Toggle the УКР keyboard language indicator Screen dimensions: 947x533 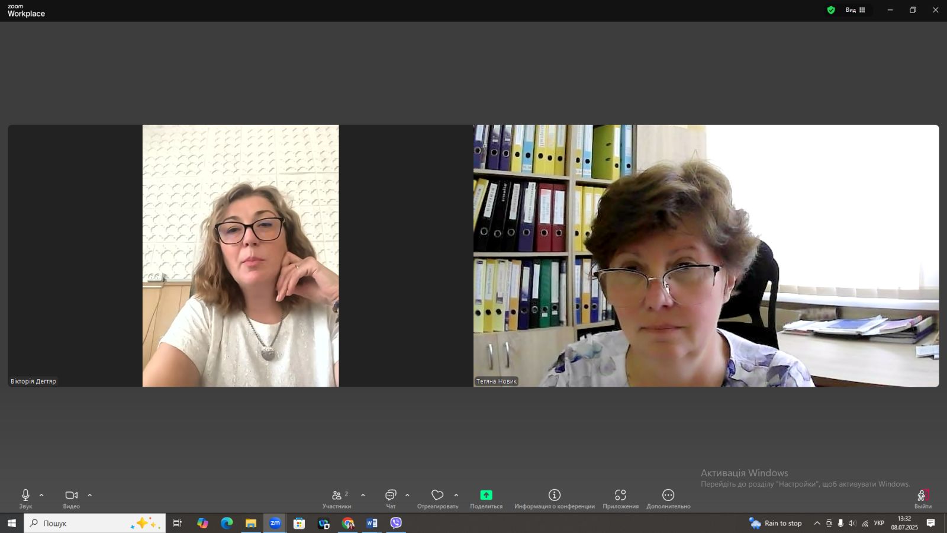click(x=879, y=523)
